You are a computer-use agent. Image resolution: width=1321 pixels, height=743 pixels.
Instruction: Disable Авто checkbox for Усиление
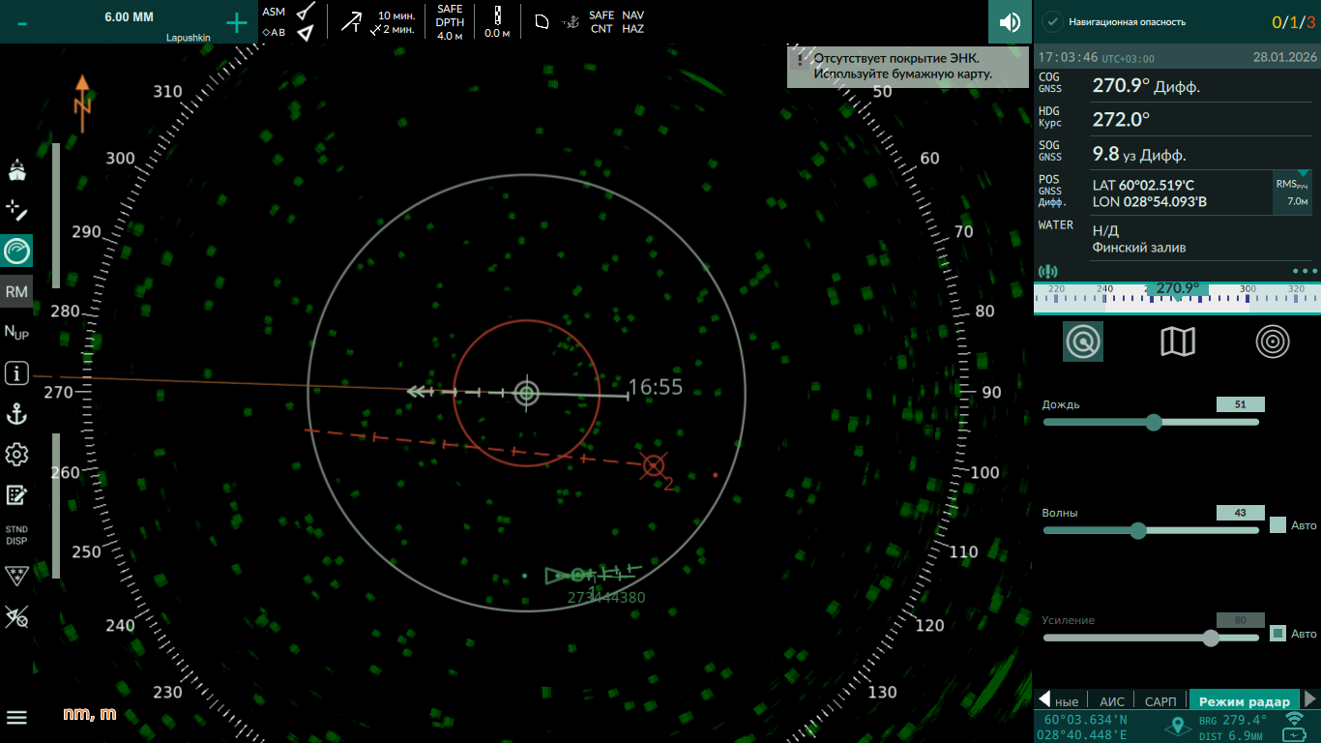pyautogui.click(x=1277, y=634)
